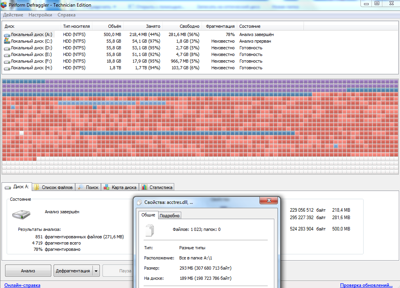Select the Локальный диск (D:) row
The height and width of the screenshot is (288, 400).
click(153, 48)
